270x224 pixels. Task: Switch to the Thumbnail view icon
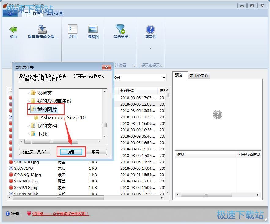coord(93,29)
